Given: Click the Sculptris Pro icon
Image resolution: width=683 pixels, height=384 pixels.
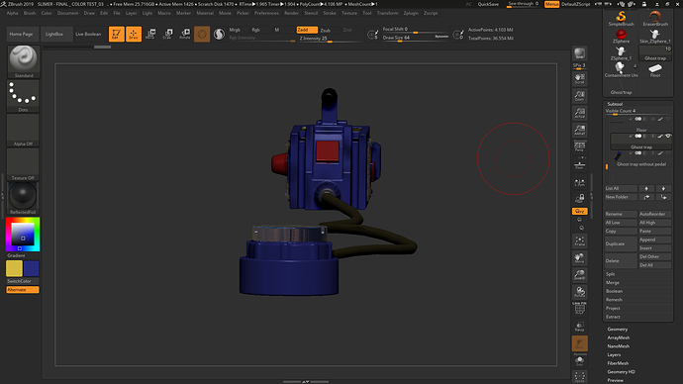Looking at the screenshot, I should [x=219, y=34].
